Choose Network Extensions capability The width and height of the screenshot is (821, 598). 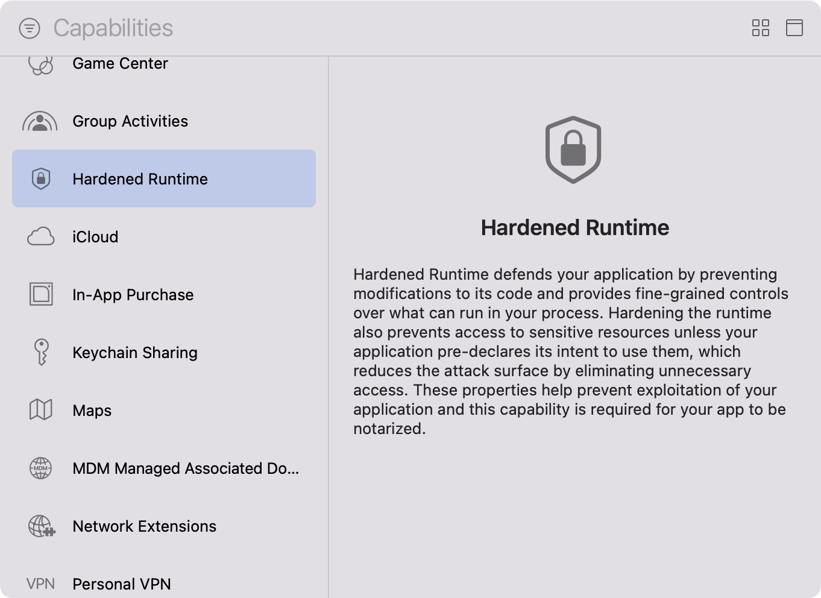coord(164,526)
